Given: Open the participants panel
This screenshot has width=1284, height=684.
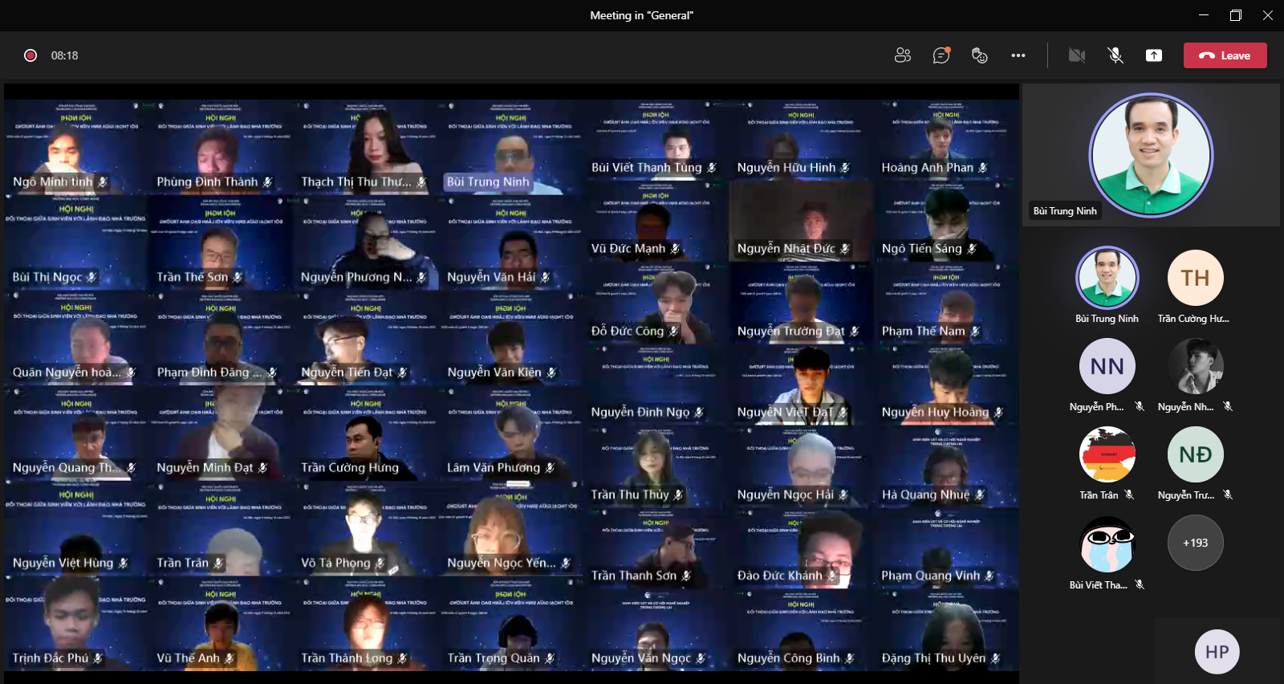Looking at the screenshot, I should point(902,55).
